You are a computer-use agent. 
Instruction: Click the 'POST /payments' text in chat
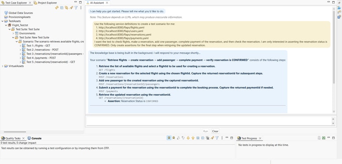tap(108, 91)
